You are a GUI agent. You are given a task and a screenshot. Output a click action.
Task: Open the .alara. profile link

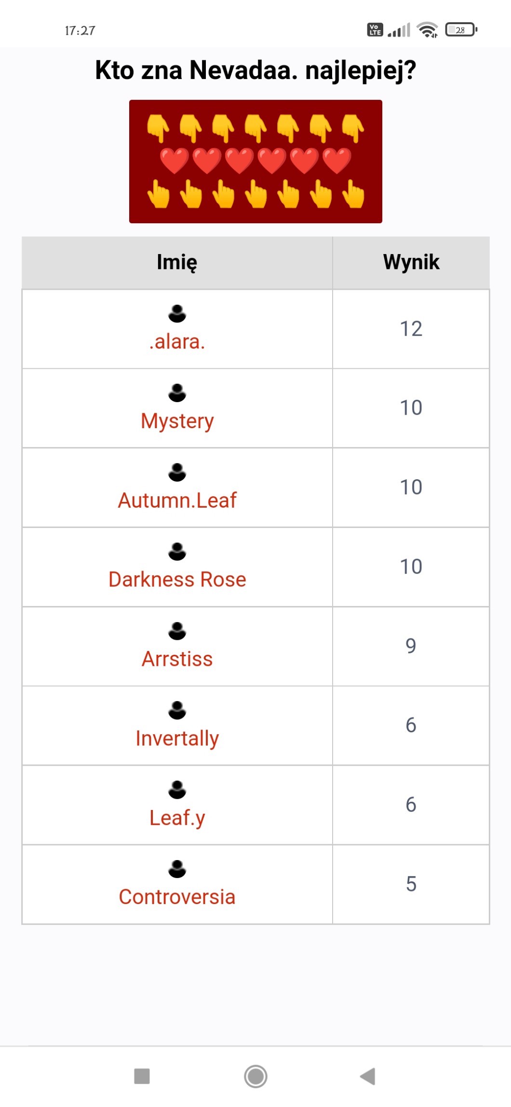click(x=177, y=342)
